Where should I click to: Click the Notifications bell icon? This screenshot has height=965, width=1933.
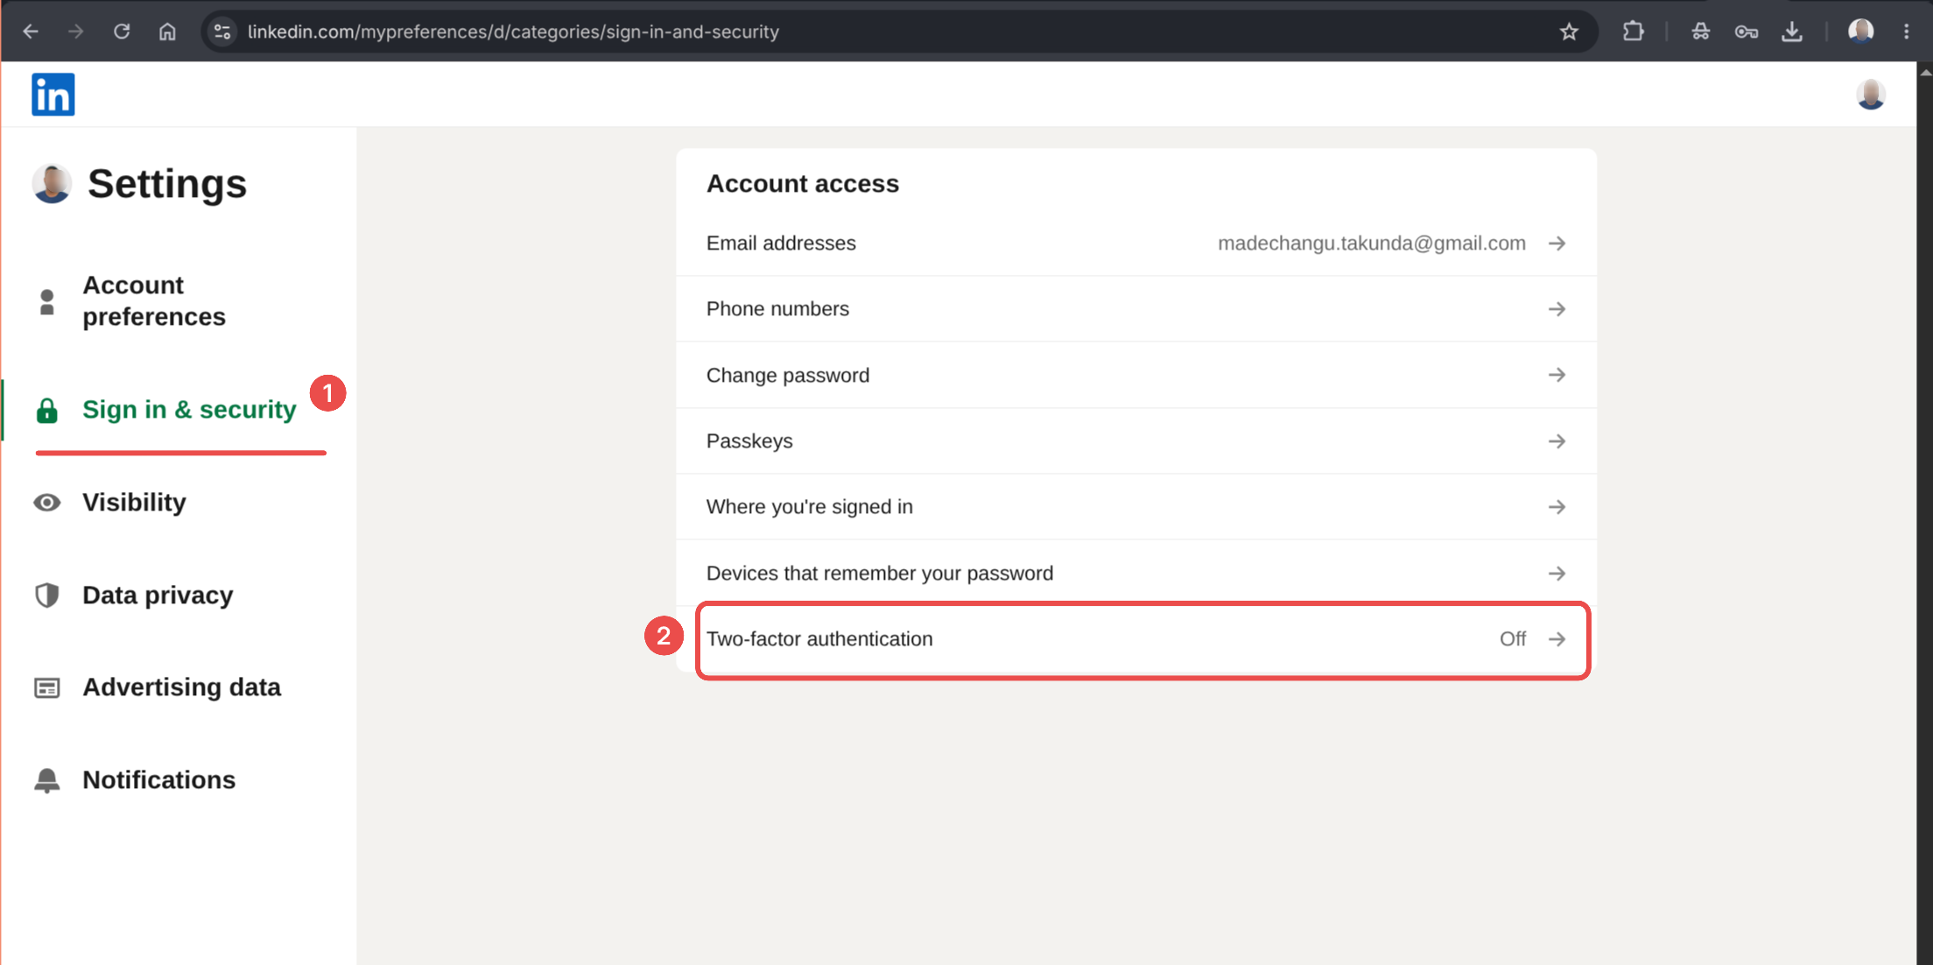(x=47, y=780)
